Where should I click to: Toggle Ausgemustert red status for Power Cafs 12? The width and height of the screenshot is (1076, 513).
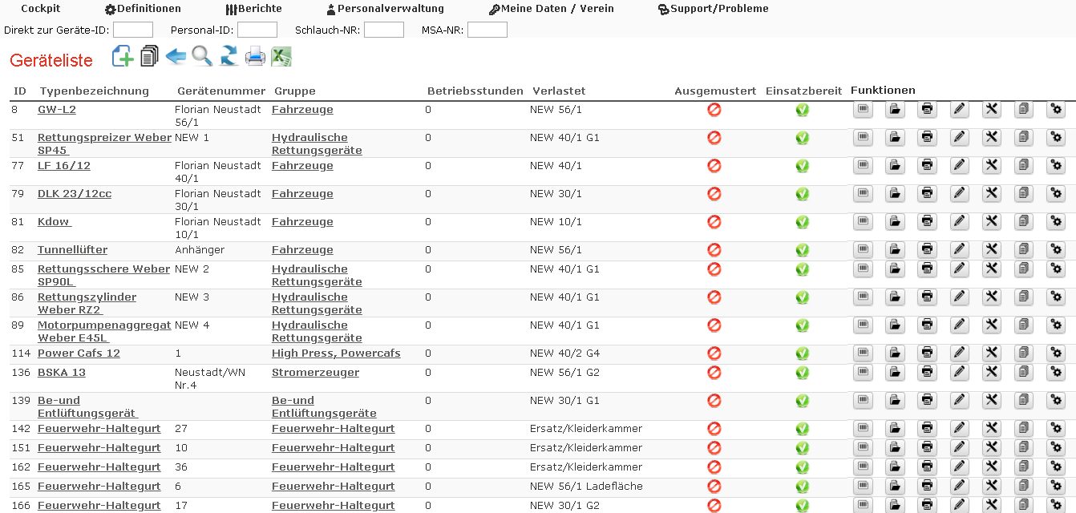pyautogui.click(x=714, y=353)
